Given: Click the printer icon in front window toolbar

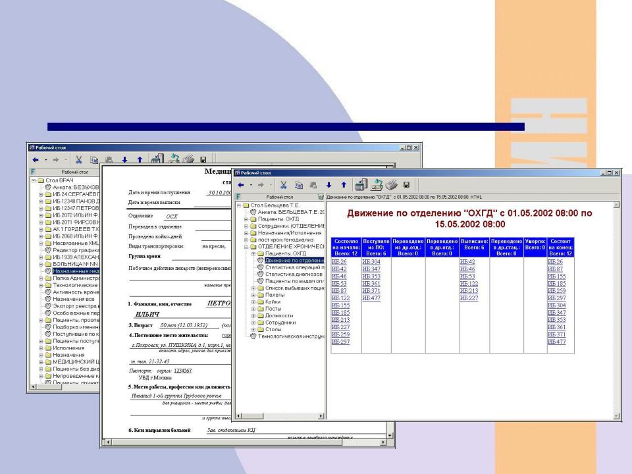Looking at the screenshot, I should (390, 186).
